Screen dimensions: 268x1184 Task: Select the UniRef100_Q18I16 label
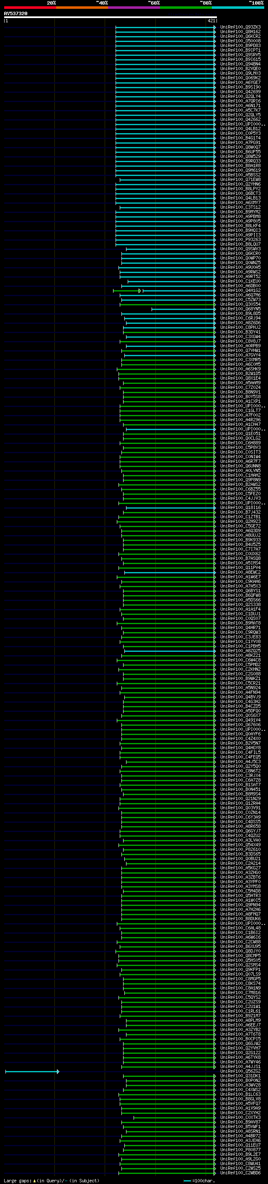coord(240,508)
